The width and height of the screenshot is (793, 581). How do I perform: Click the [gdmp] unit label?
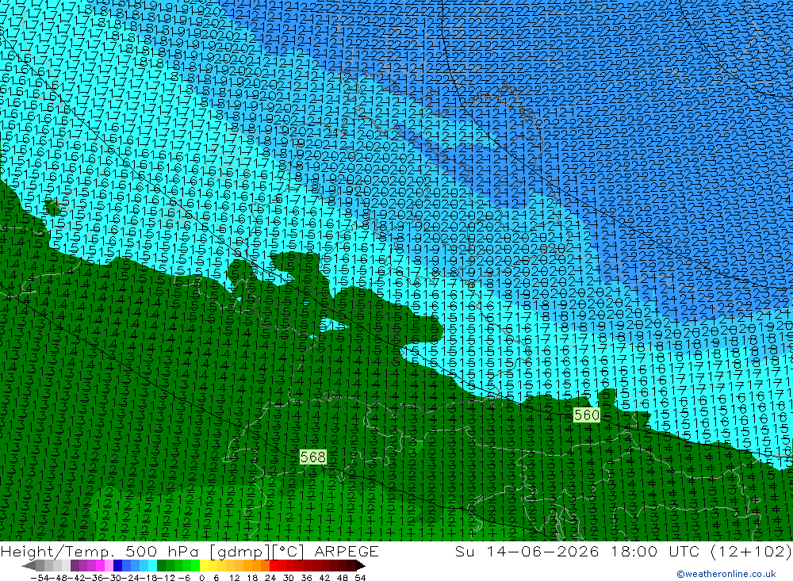click(239, 552)
